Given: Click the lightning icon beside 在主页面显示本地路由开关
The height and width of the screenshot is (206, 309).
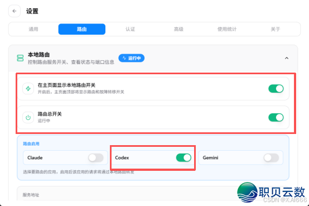Looking at the screenshot, I should click(28, 89).
